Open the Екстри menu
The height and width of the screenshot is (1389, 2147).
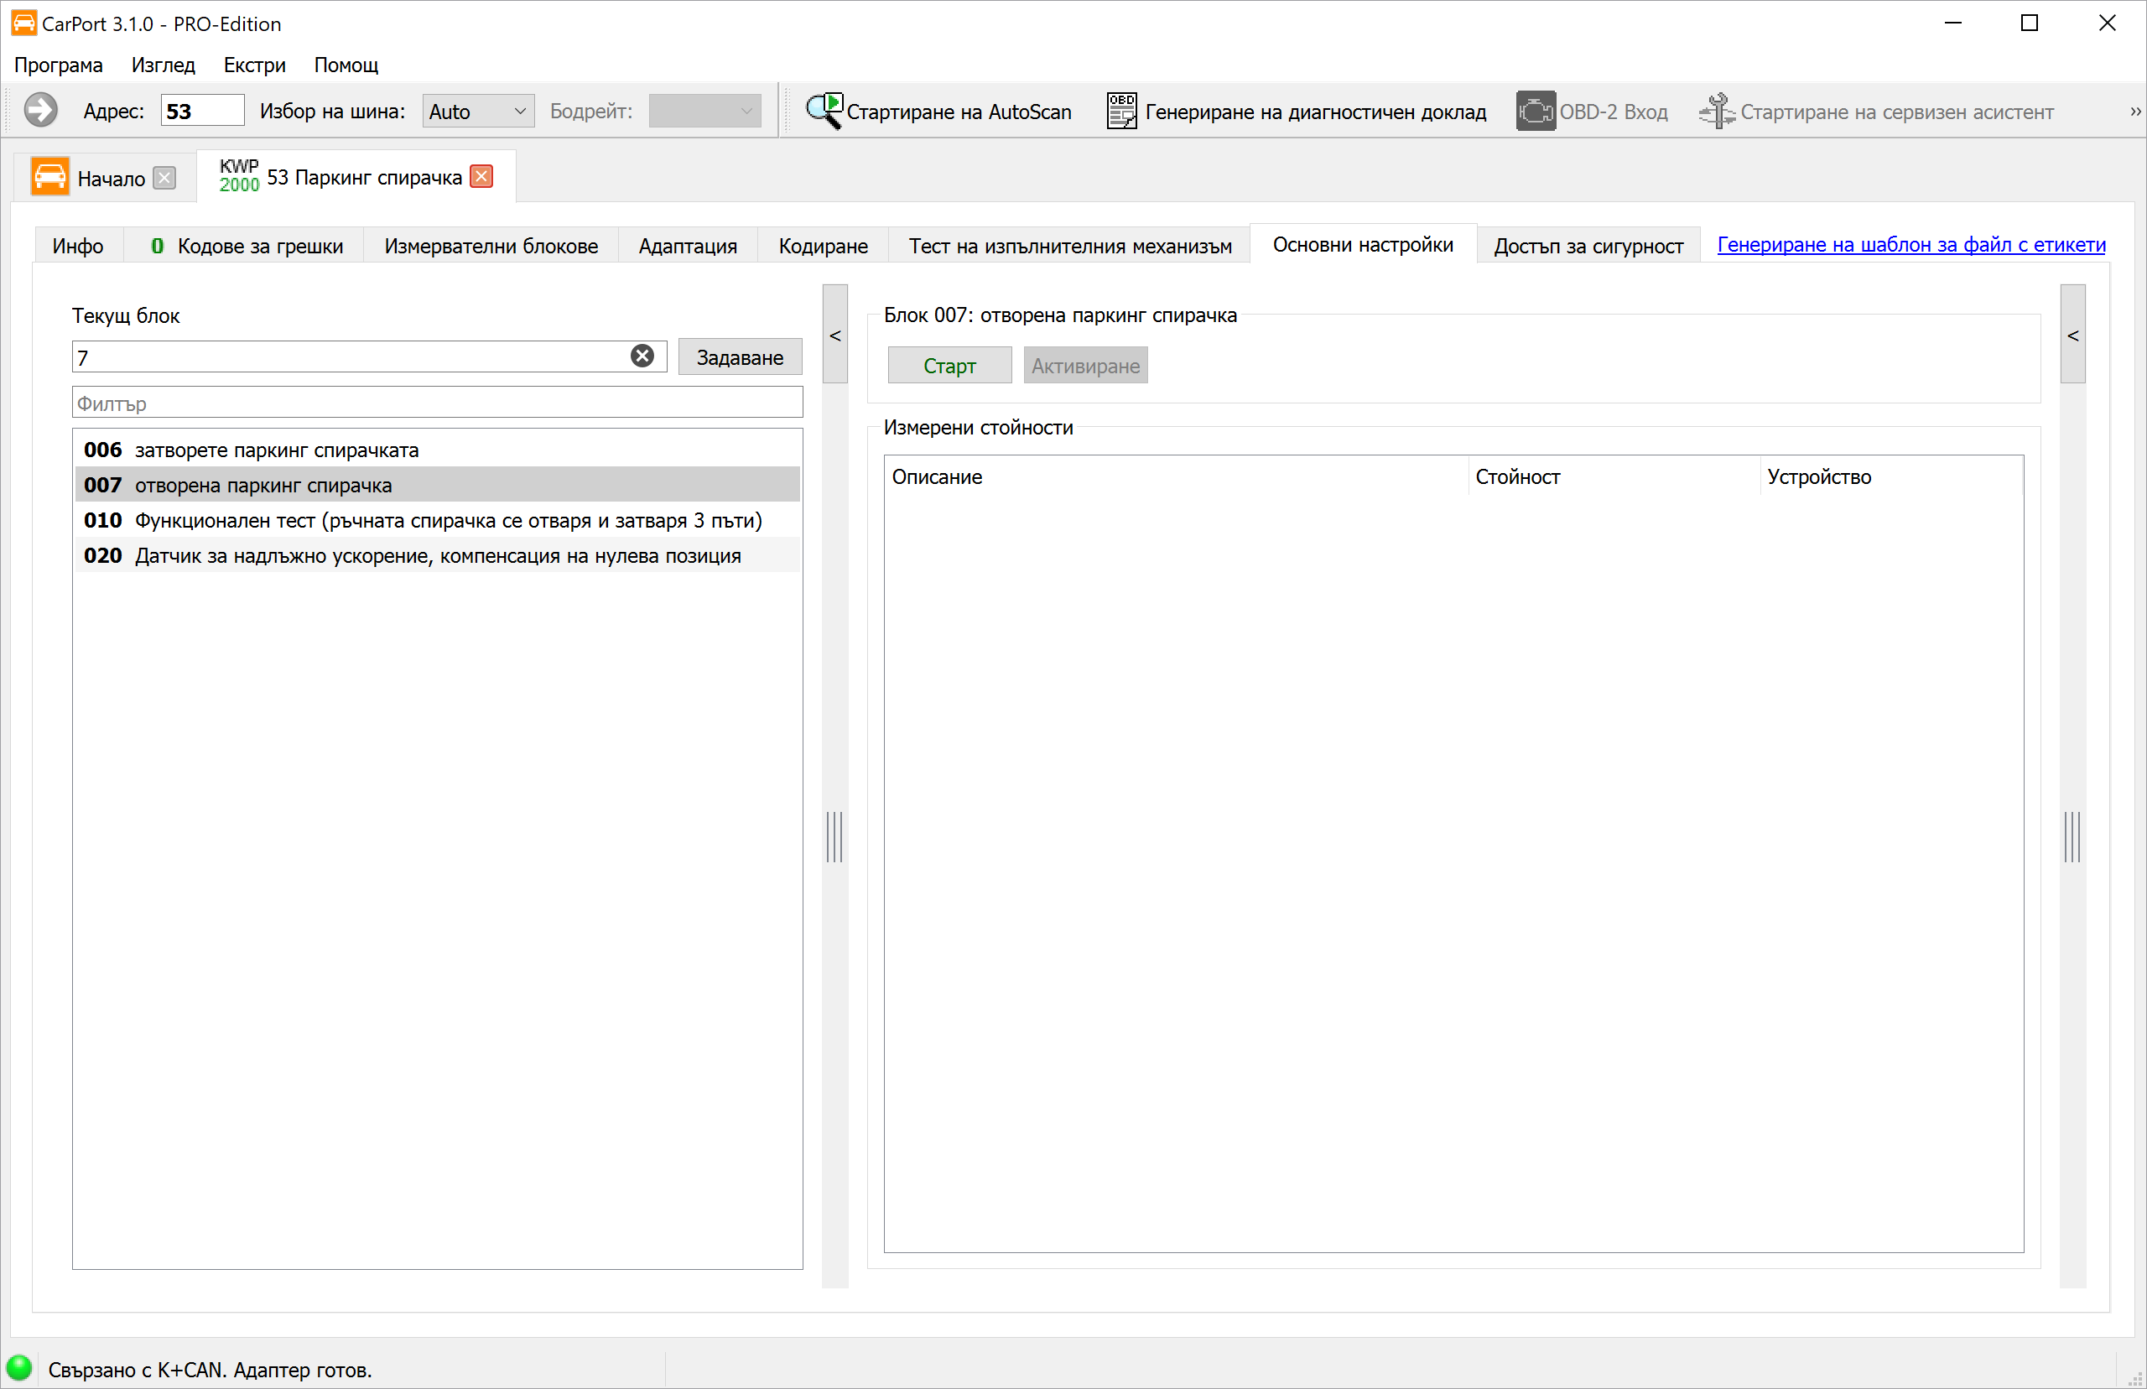254,65
